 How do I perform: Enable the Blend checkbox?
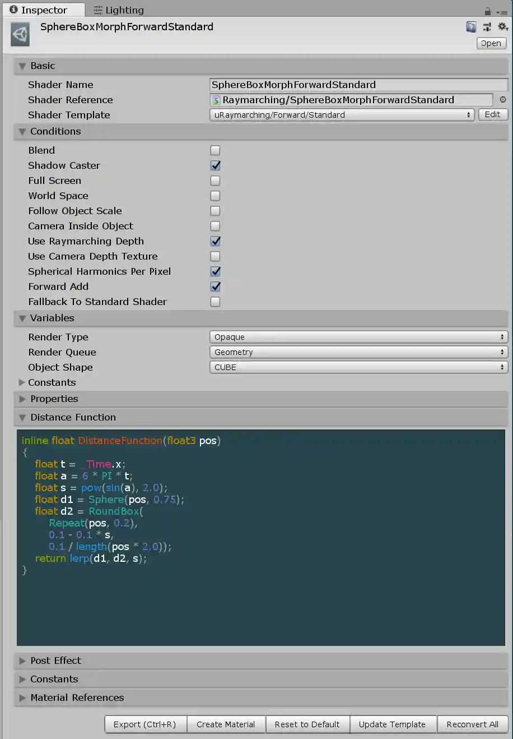pos(215,150)
